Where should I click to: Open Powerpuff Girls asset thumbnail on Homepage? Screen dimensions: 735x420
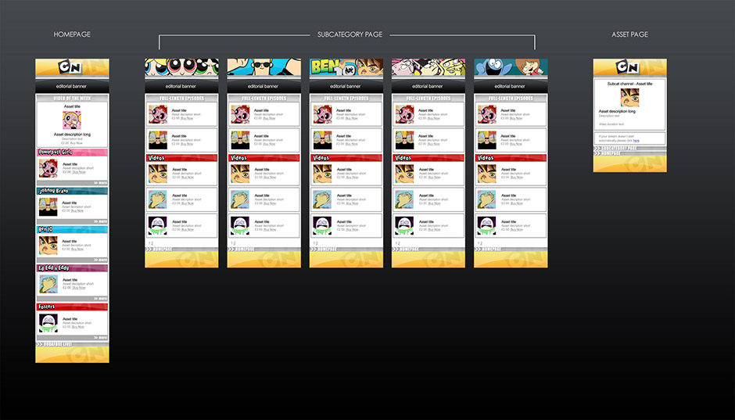[x=48, y=168]
